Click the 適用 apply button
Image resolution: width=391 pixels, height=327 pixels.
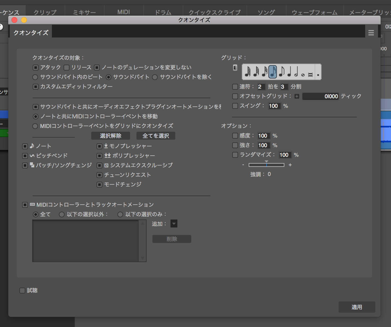point(357,307)
